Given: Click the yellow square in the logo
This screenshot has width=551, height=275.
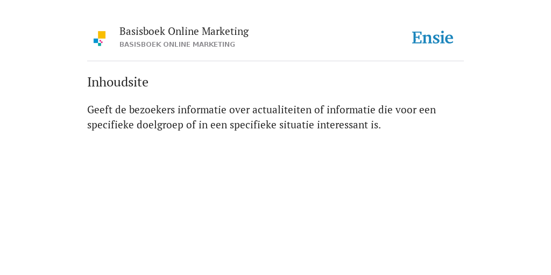Looking at the screenshot, I should coord(102,35).
